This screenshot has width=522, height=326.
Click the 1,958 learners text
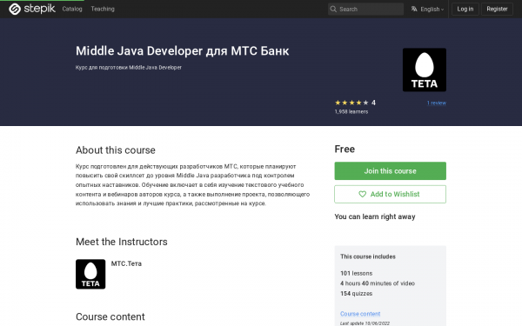pos(351,112)
